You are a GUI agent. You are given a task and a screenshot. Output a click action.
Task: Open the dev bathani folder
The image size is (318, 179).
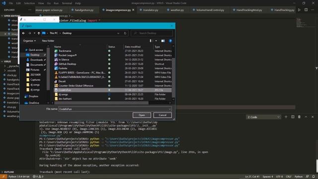coord(65,99)
